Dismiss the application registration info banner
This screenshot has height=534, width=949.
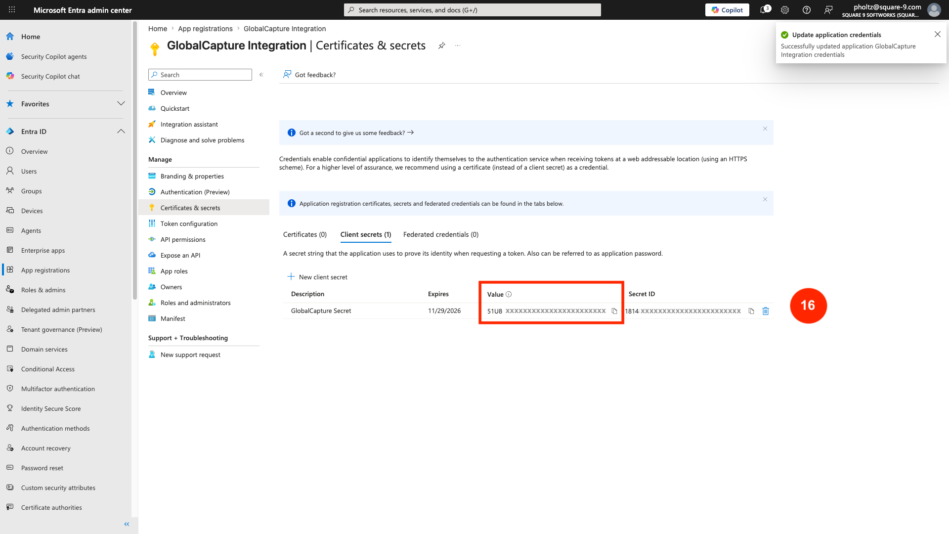pyautogui.click(x=765, y=199)
